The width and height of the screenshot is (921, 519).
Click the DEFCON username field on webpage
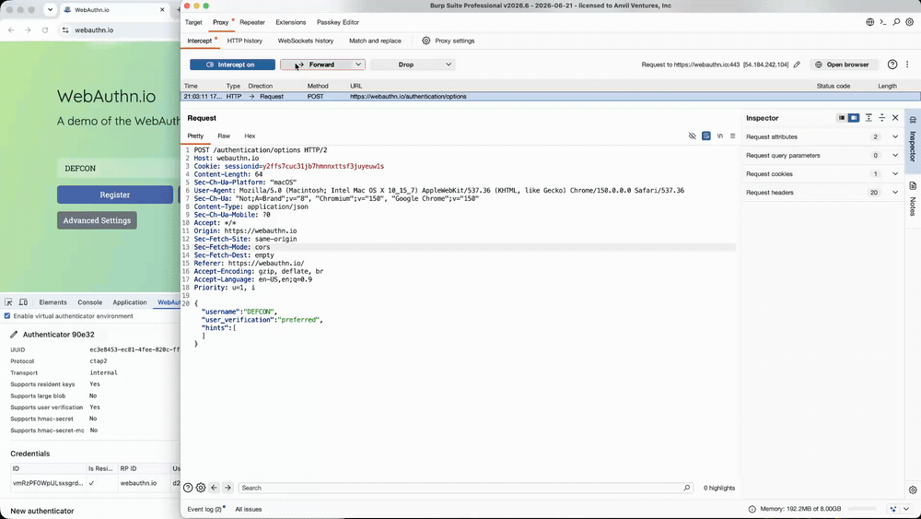[119, 168]
